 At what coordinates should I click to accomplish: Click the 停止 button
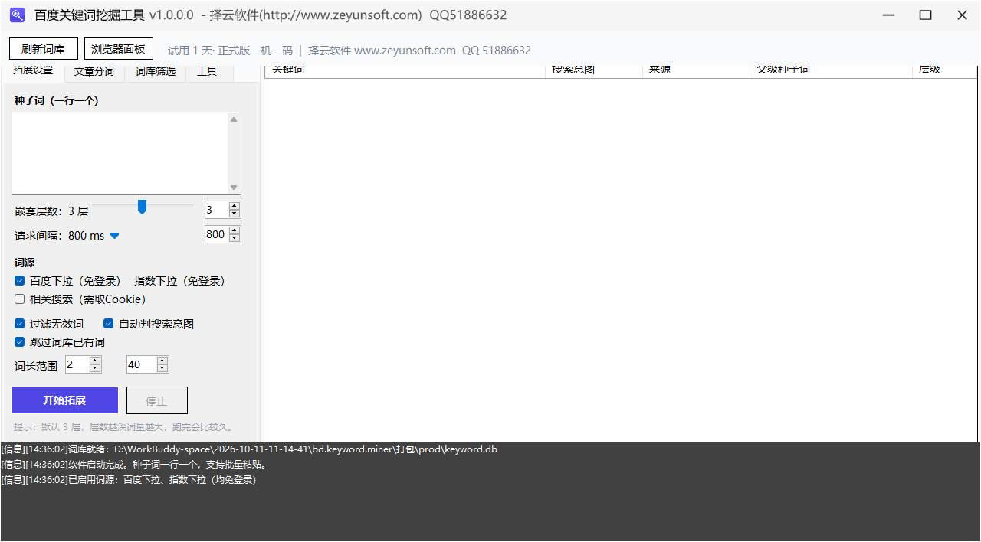[156, 400]
